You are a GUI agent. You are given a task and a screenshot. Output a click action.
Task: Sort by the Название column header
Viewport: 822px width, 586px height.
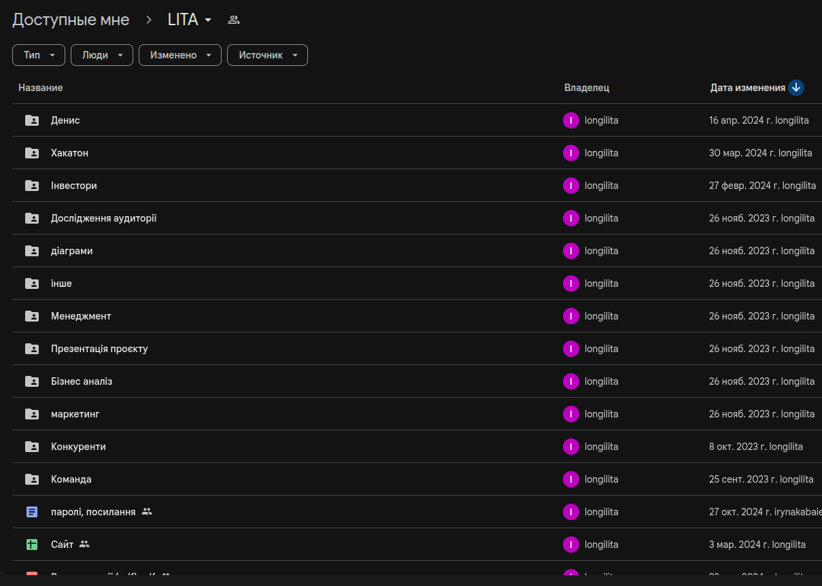pos(41,88)
